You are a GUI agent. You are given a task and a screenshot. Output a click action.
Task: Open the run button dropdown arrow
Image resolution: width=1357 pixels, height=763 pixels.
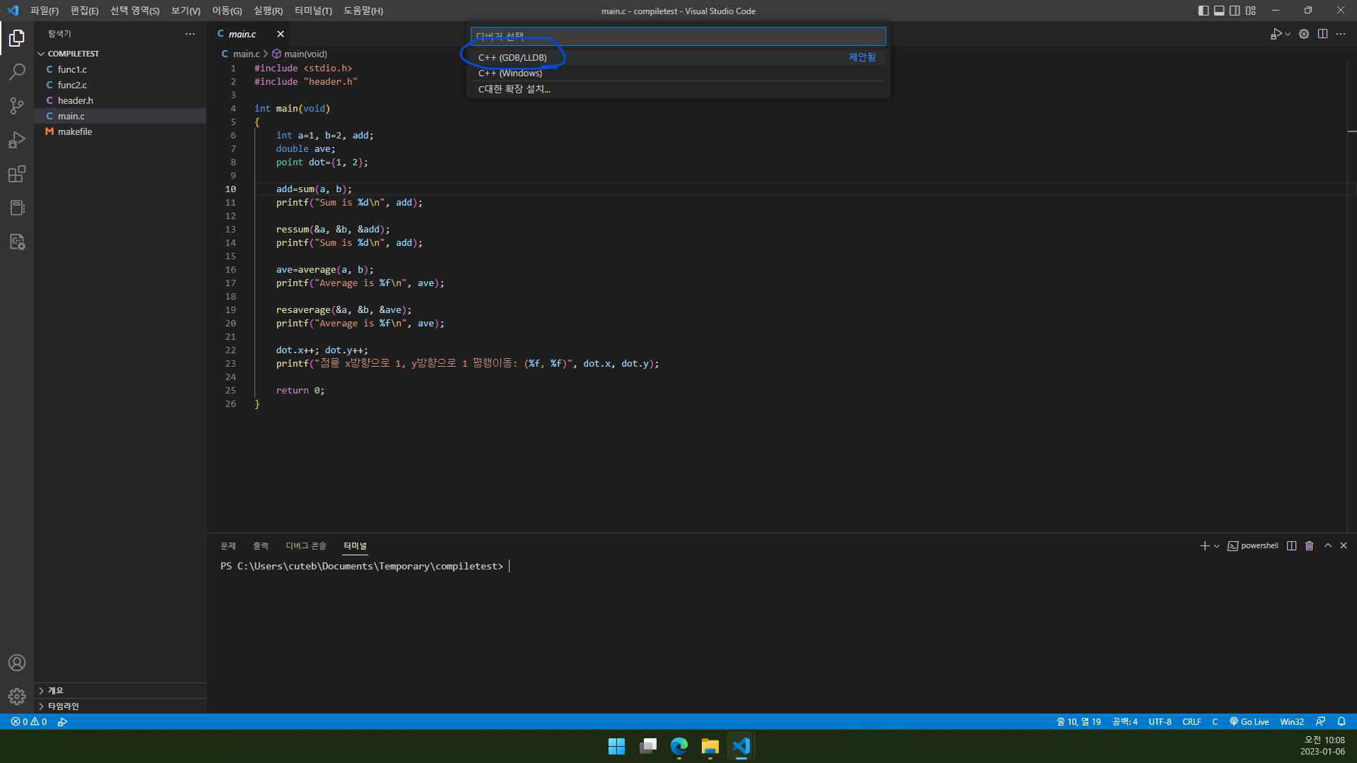pyautogui.click(x=1288, y=34)
